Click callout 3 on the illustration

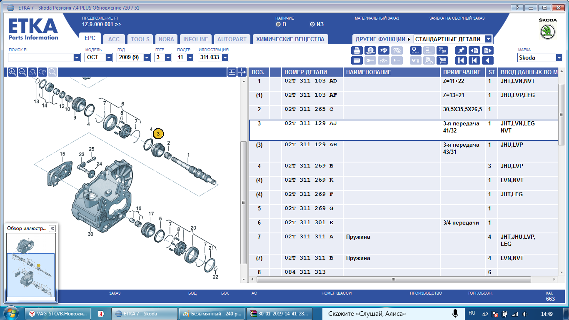point(158,134)
